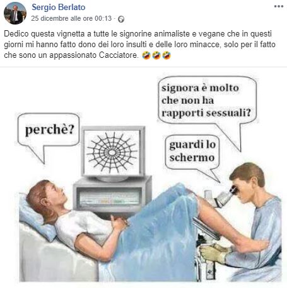Viewport: 287px width, 288px height.
Task: Open the Sergio Berlato profile name link
Action: (x=59, y=7)
